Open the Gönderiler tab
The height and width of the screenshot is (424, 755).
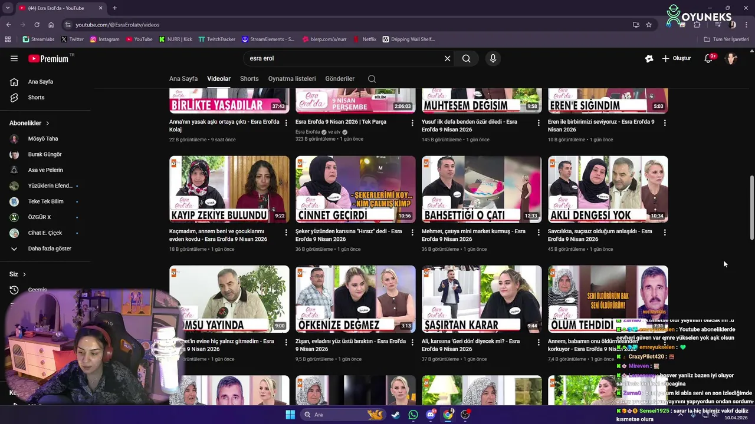pyautogui.click(x=340, y=78)
